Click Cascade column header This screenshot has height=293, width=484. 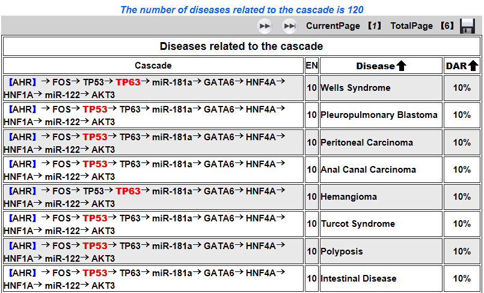pyautogui.click(x=153, y=66)
